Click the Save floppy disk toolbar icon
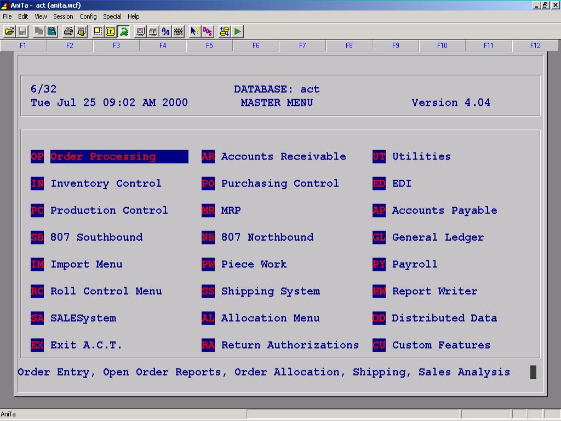561x421 pixels. tap(22, 31)
